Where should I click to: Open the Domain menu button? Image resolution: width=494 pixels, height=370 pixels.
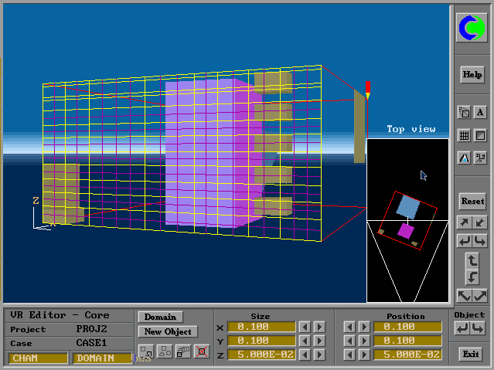[x=160, y=317]
